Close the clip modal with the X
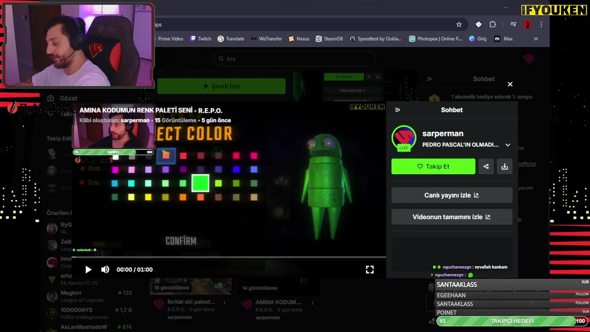590x332 pixels. click(510, 84)
